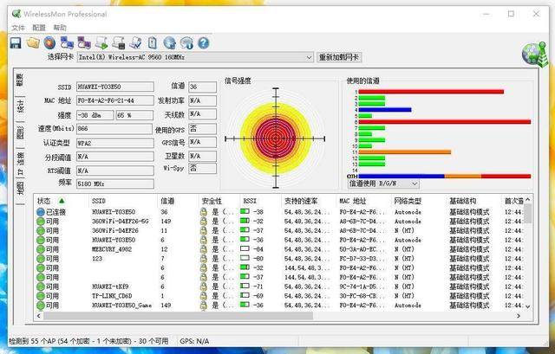Switch to the 统计 vertical tab
The width and height of the screenshot is (555, 354).
(x=20, y=106)
